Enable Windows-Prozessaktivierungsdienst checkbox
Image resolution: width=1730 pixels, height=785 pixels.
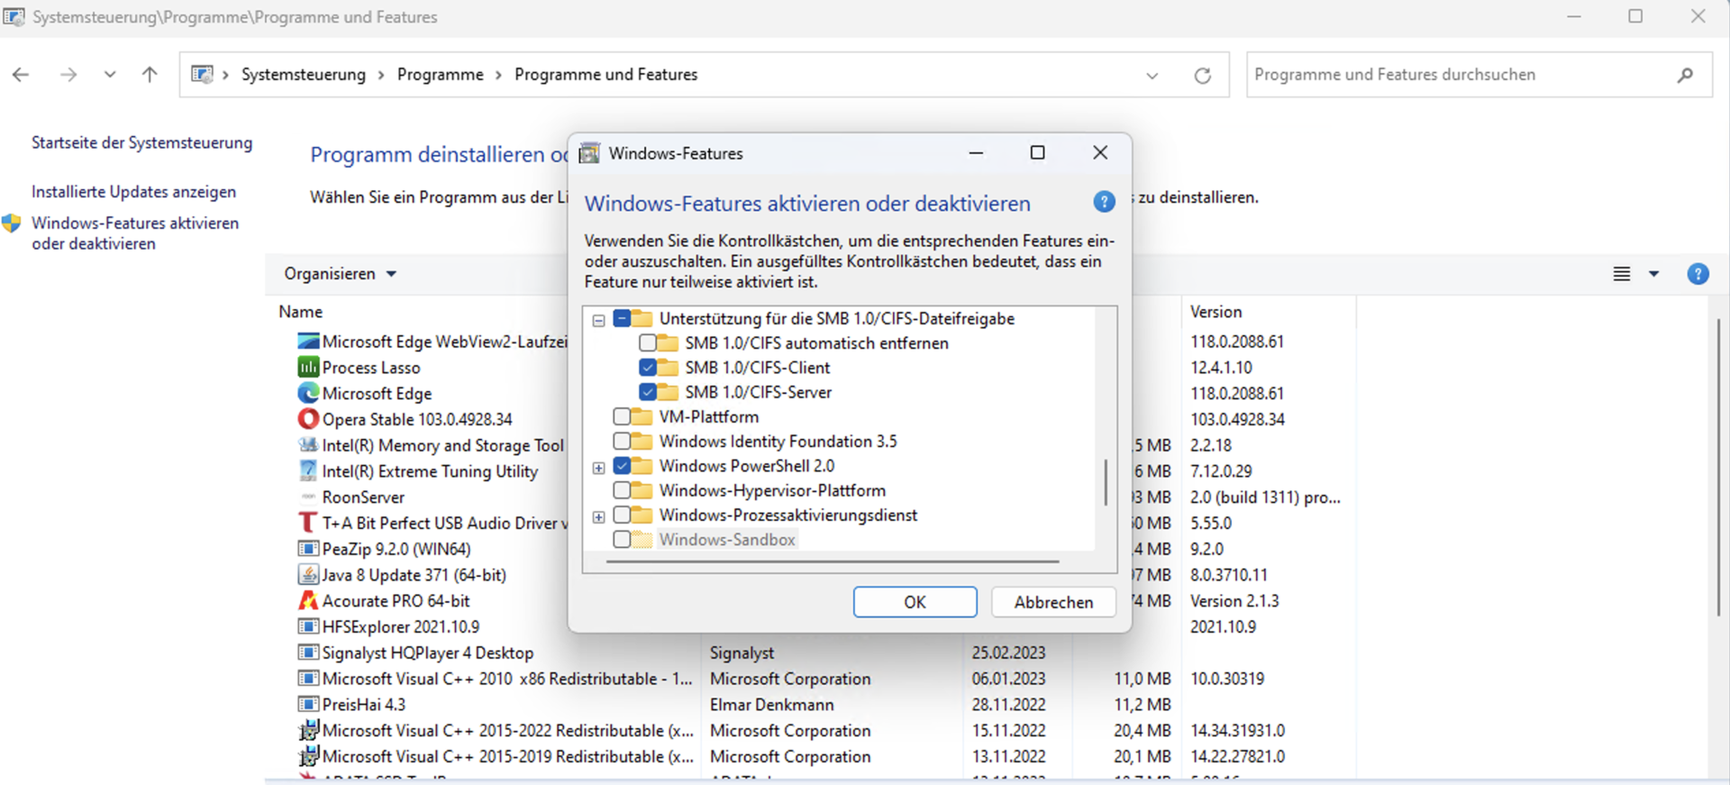point(622,516)
